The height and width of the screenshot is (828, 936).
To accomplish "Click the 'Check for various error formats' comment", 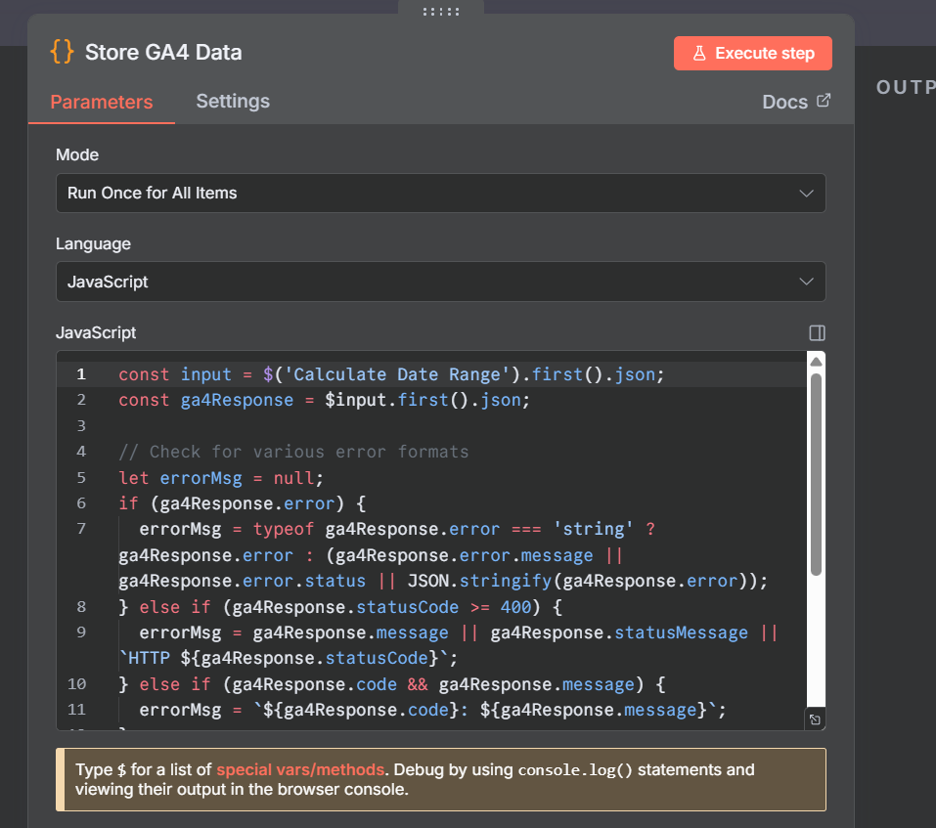I will [x=293, y=452].
